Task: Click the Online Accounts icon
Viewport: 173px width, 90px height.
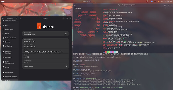Action: click(4, 38)
